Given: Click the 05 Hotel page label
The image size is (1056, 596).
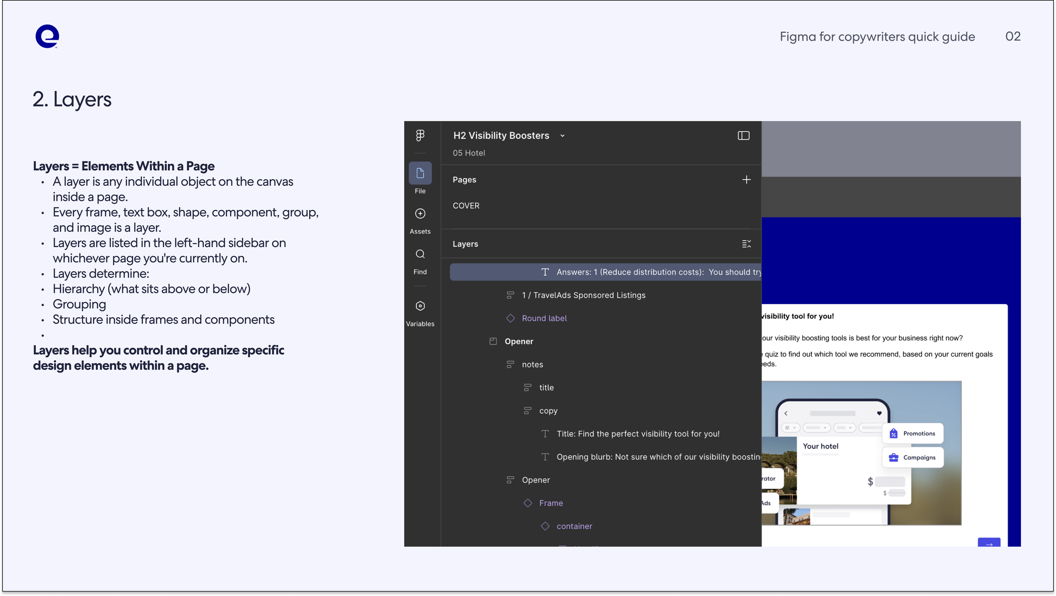Looking at the screenshot, I should 468,153.
